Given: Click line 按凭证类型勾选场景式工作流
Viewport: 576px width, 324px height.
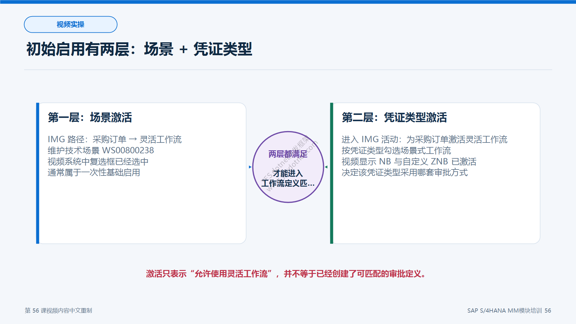Looking at the screenshot, I should pos(396,150).
